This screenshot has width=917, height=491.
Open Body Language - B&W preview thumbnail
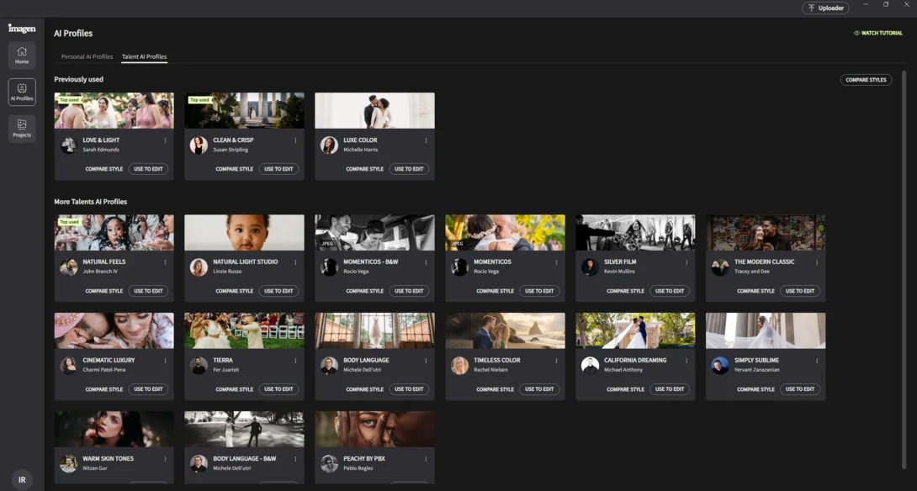245,429
